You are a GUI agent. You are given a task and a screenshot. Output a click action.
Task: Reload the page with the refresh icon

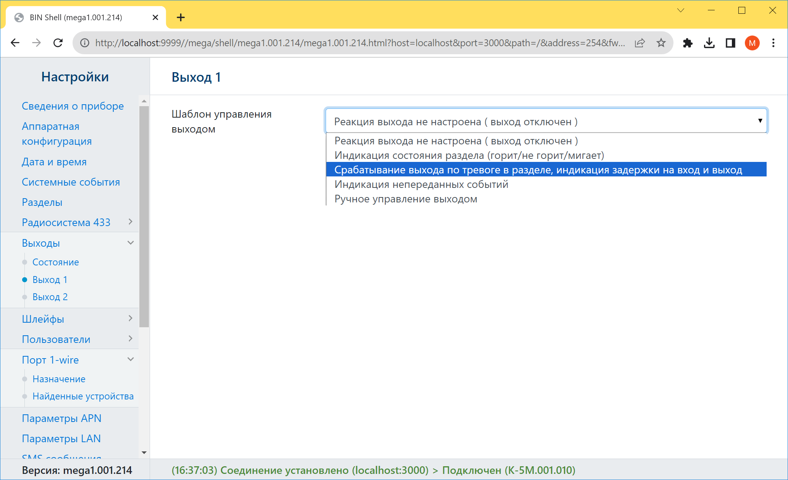point(58,43)
